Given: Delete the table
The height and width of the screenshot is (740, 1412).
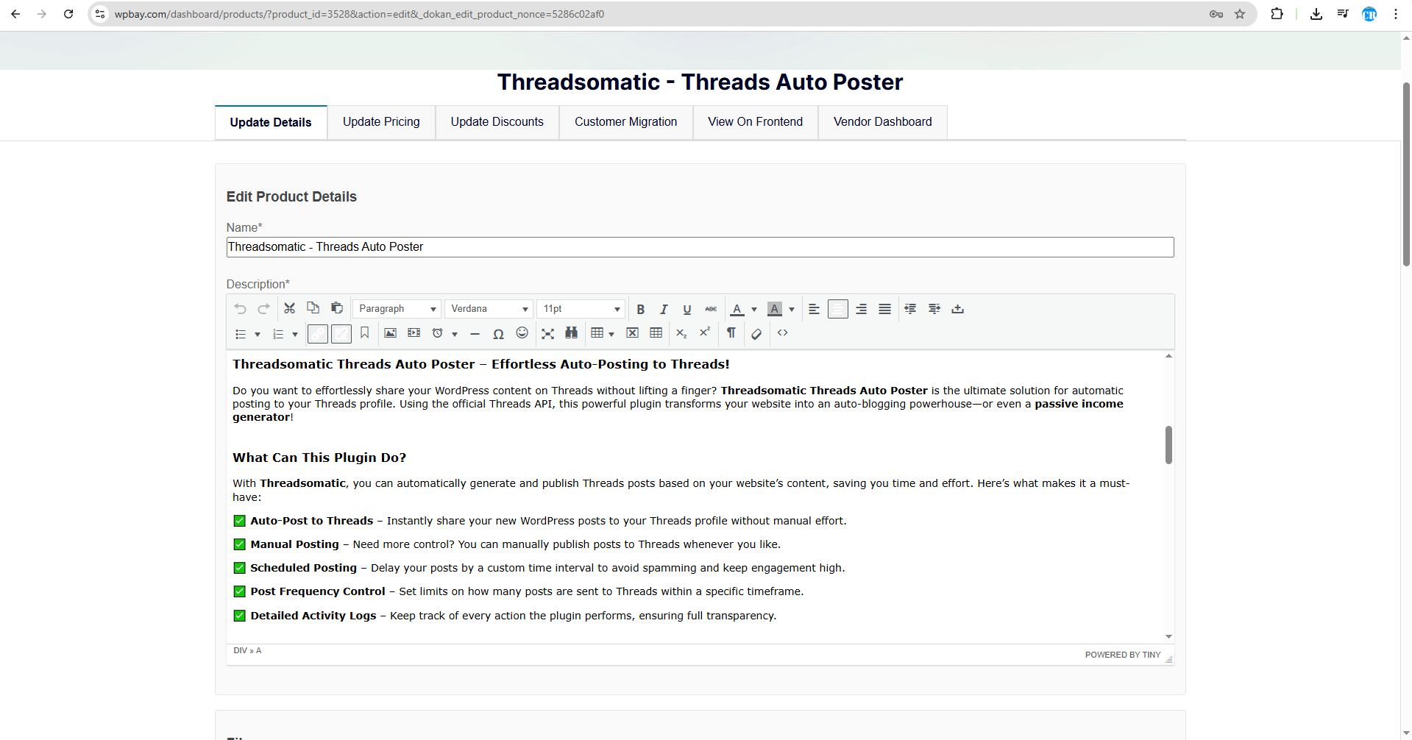Looking at the screenshot, I should tap(633, 333).
